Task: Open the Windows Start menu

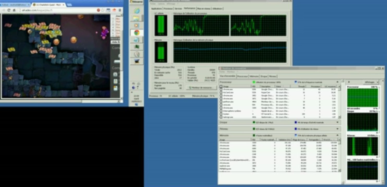Action: [137, 2]
